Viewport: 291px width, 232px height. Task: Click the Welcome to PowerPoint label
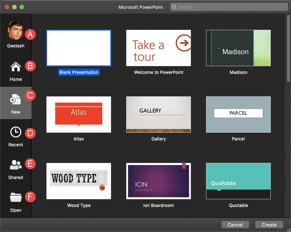click(x=159, y=72)
